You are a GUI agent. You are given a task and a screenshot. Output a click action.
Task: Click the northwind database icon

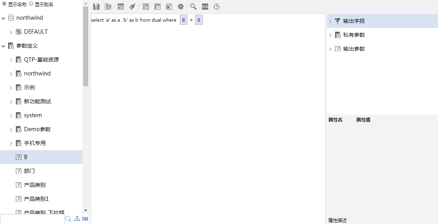(11, 18)
